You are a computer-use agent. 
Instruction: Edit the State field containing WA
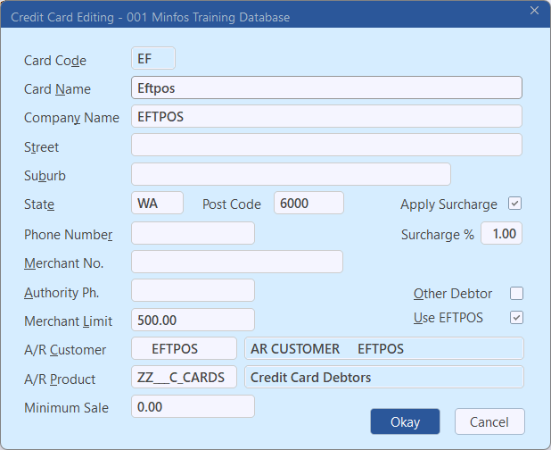157,204
